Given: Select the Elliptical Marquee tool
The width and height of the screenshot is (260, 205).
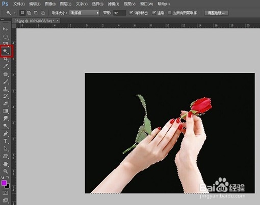Looking at the screenshot, I should [6, 37].
